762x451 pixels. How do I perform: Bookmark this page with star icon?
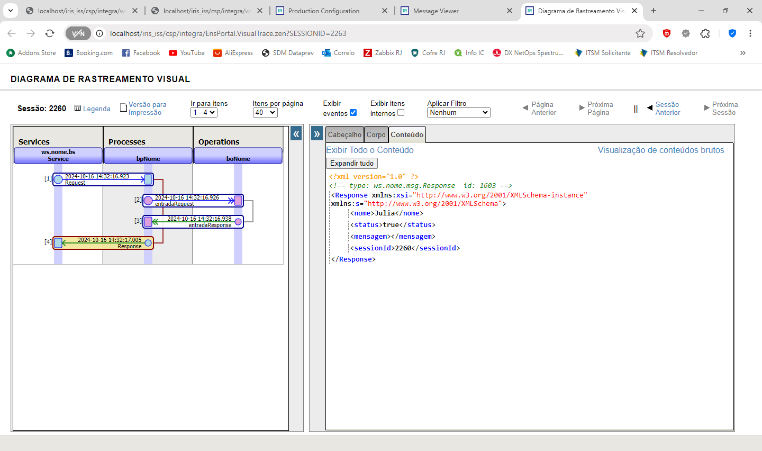640,33
